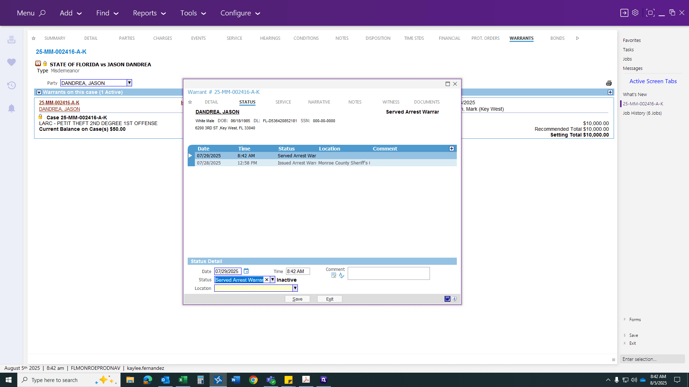Click the print icon above warrants list
The width and height of the screenshot is (689, 387).
(609, 83)
